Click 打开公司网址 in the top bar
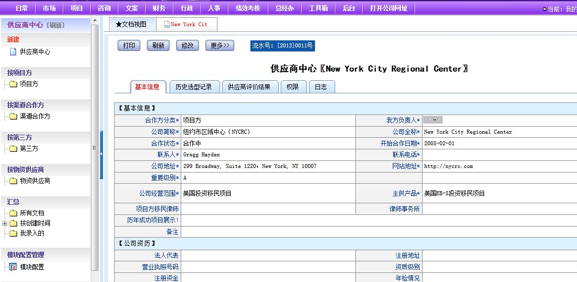 click(x=389, y=8)
